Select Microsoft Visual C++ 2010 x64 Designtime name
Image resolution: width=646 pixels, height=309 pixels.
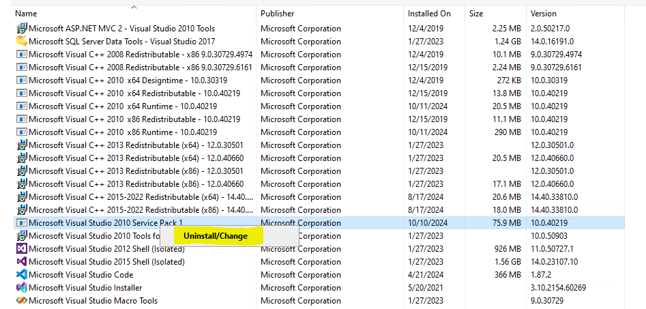tap(128, 80)
